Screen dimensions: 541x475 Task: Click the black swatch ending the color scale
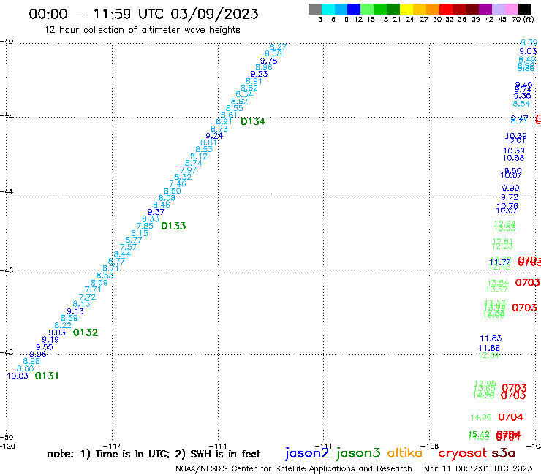coord(525,9)
